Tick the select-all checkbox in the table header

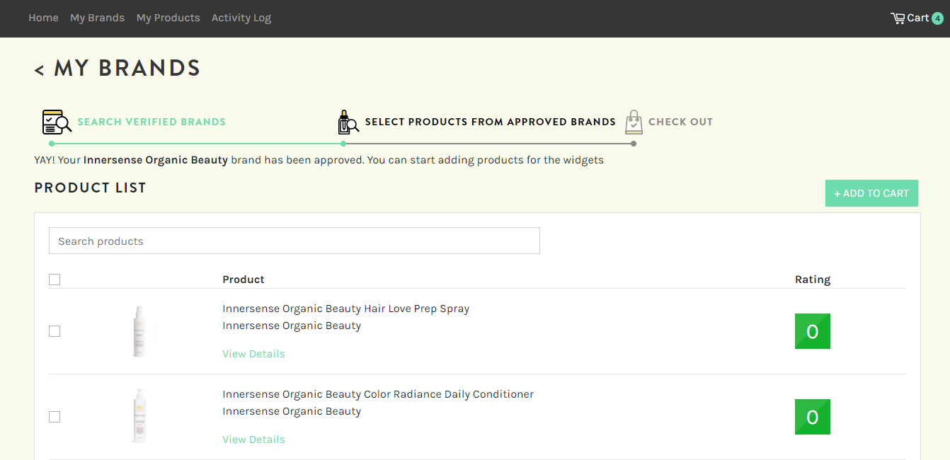click(55, 280)
